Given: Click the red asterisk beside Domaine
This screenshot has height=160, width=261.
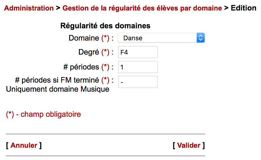Looking at the screenshot, I should click(x=105, y=38).
